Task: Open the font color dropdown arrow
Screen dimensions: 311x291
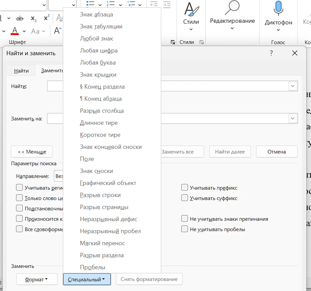Action: point(24,31)
